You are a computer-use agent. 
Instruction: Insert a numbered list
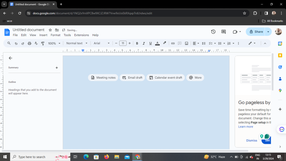(x=229, y=44)
